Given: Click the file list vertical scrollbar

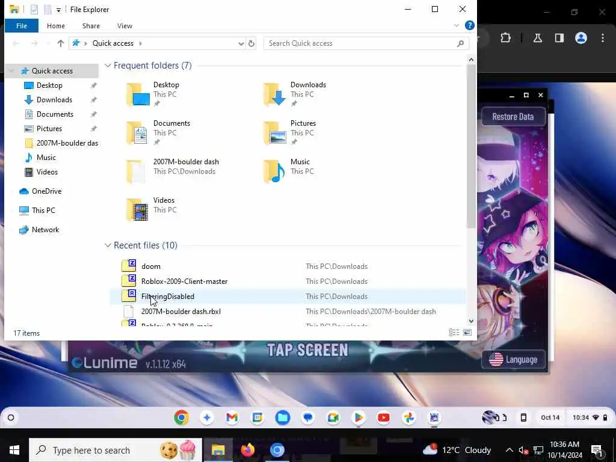Looking at the screenshot, I should click(471, 146).
